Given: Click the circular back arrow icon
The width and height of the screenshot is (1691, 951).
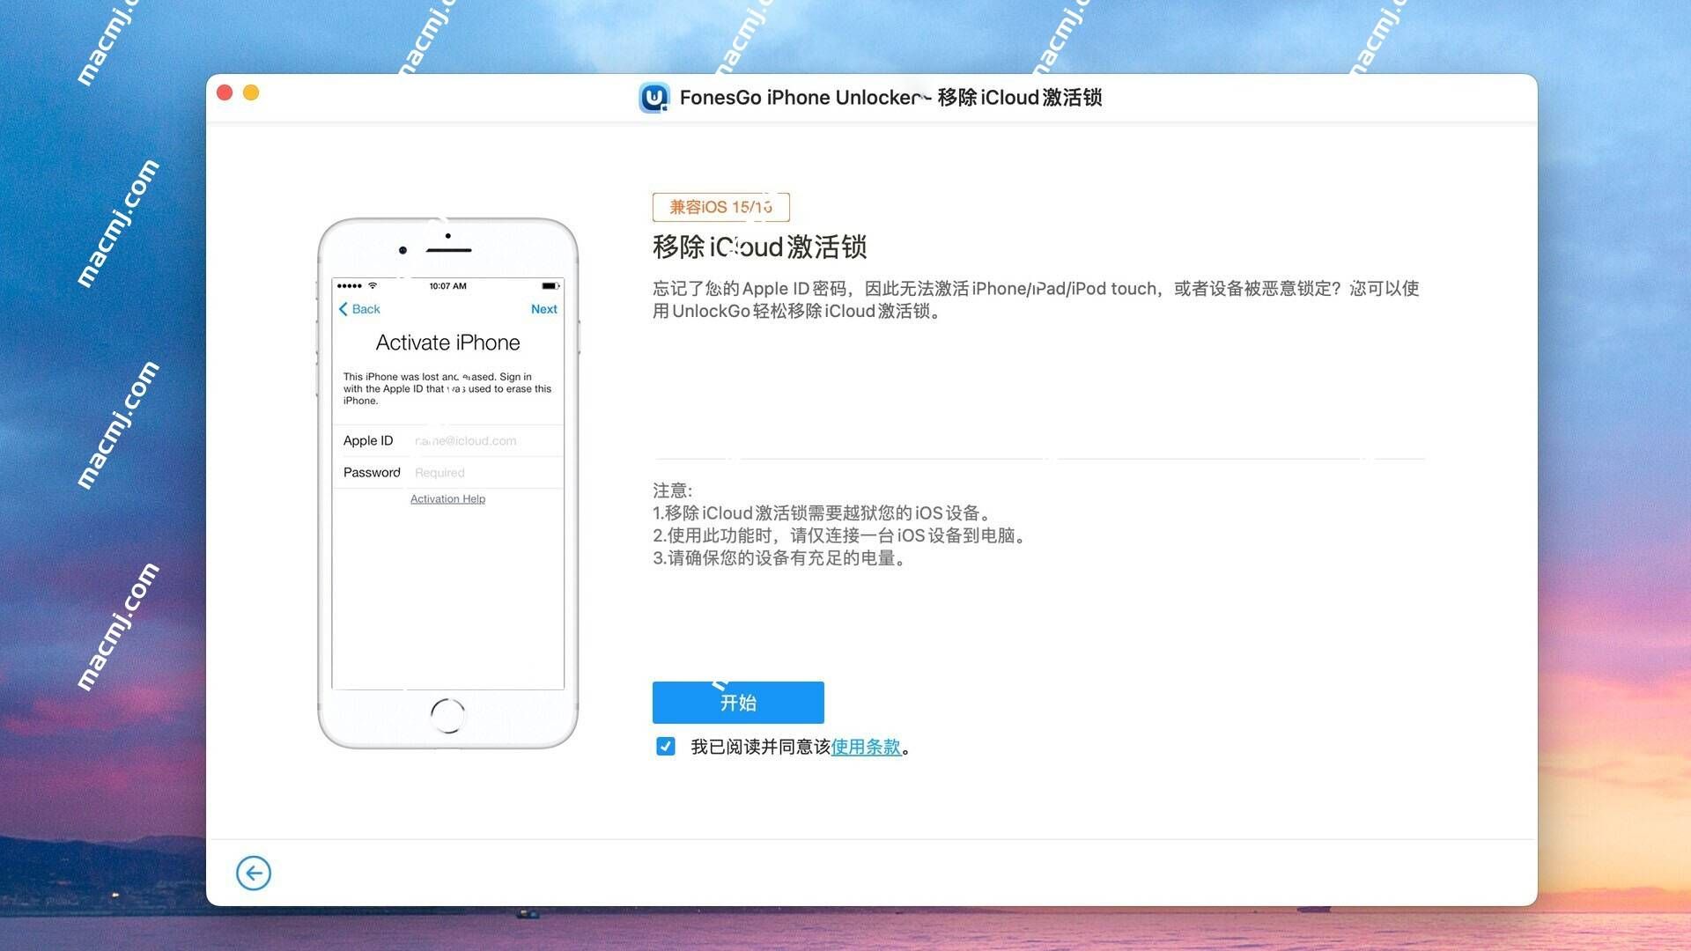Looking at the screenshot, I should [254, 873].
